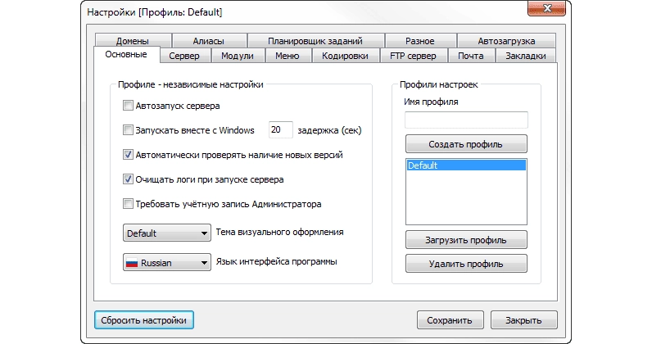652x344 pixels.
Task: Click the Удалить профиль button
Action: (x=466, y=263)
